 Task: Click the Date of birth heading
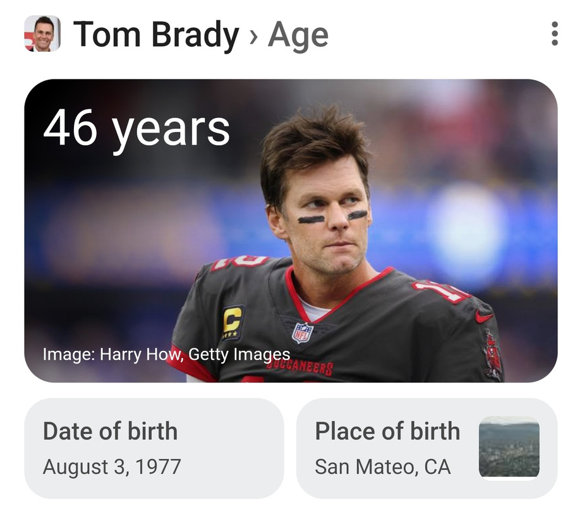tap(110, 431)
